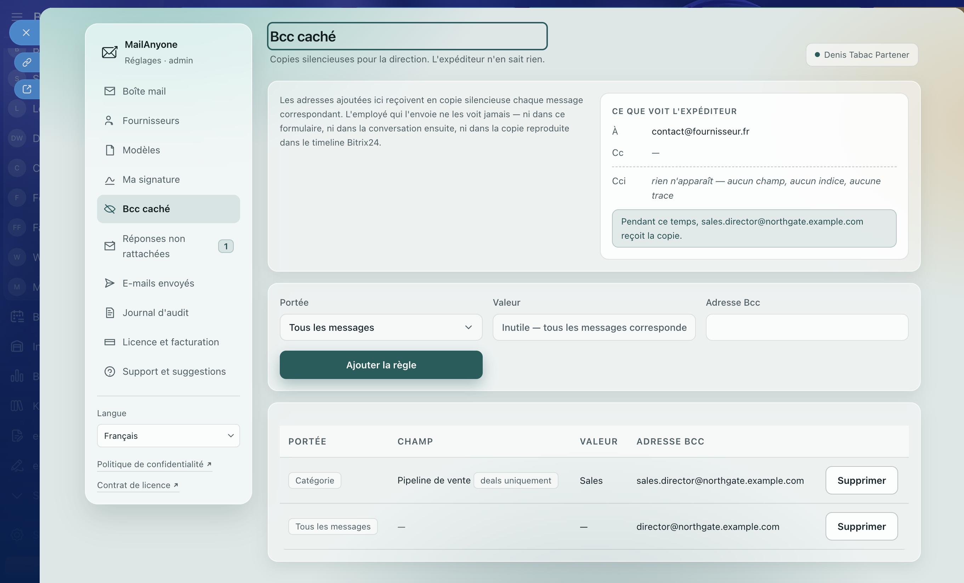Click Pipeline de vente in the Champ column

tap(434, 481)
